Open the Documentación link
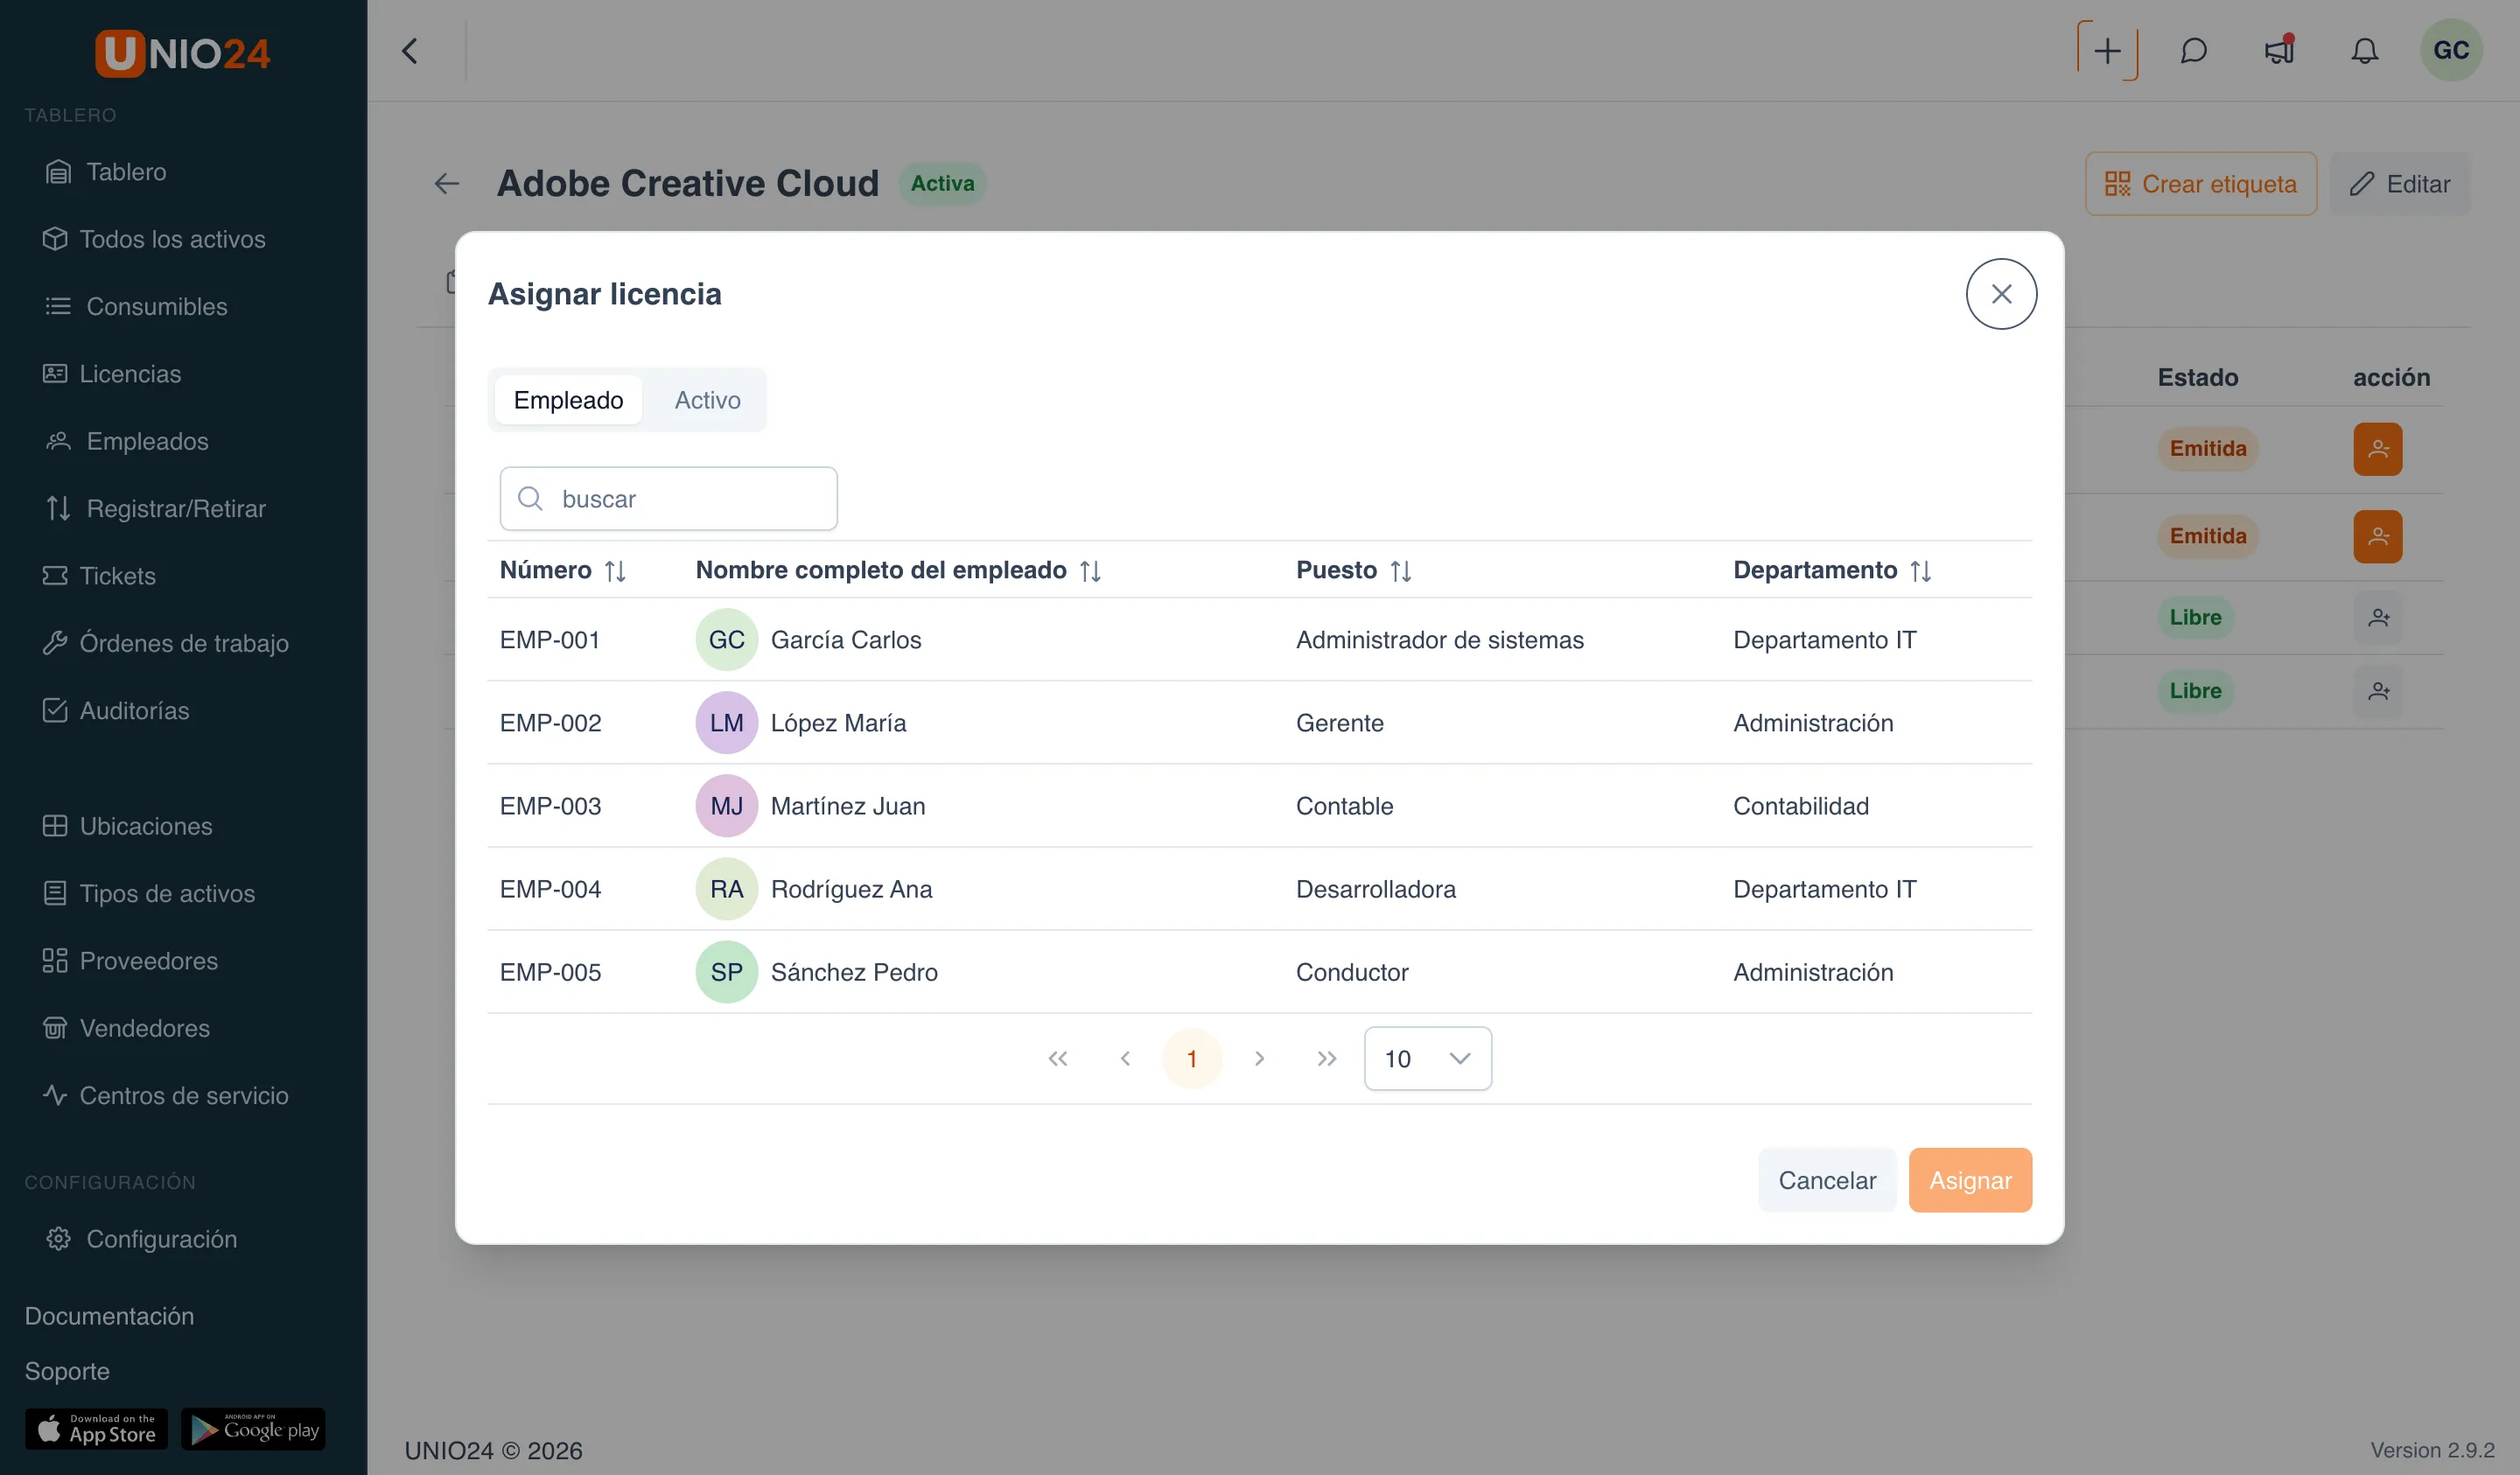The height and width of the screenshot is (1475, 2520). [109, 1316]
